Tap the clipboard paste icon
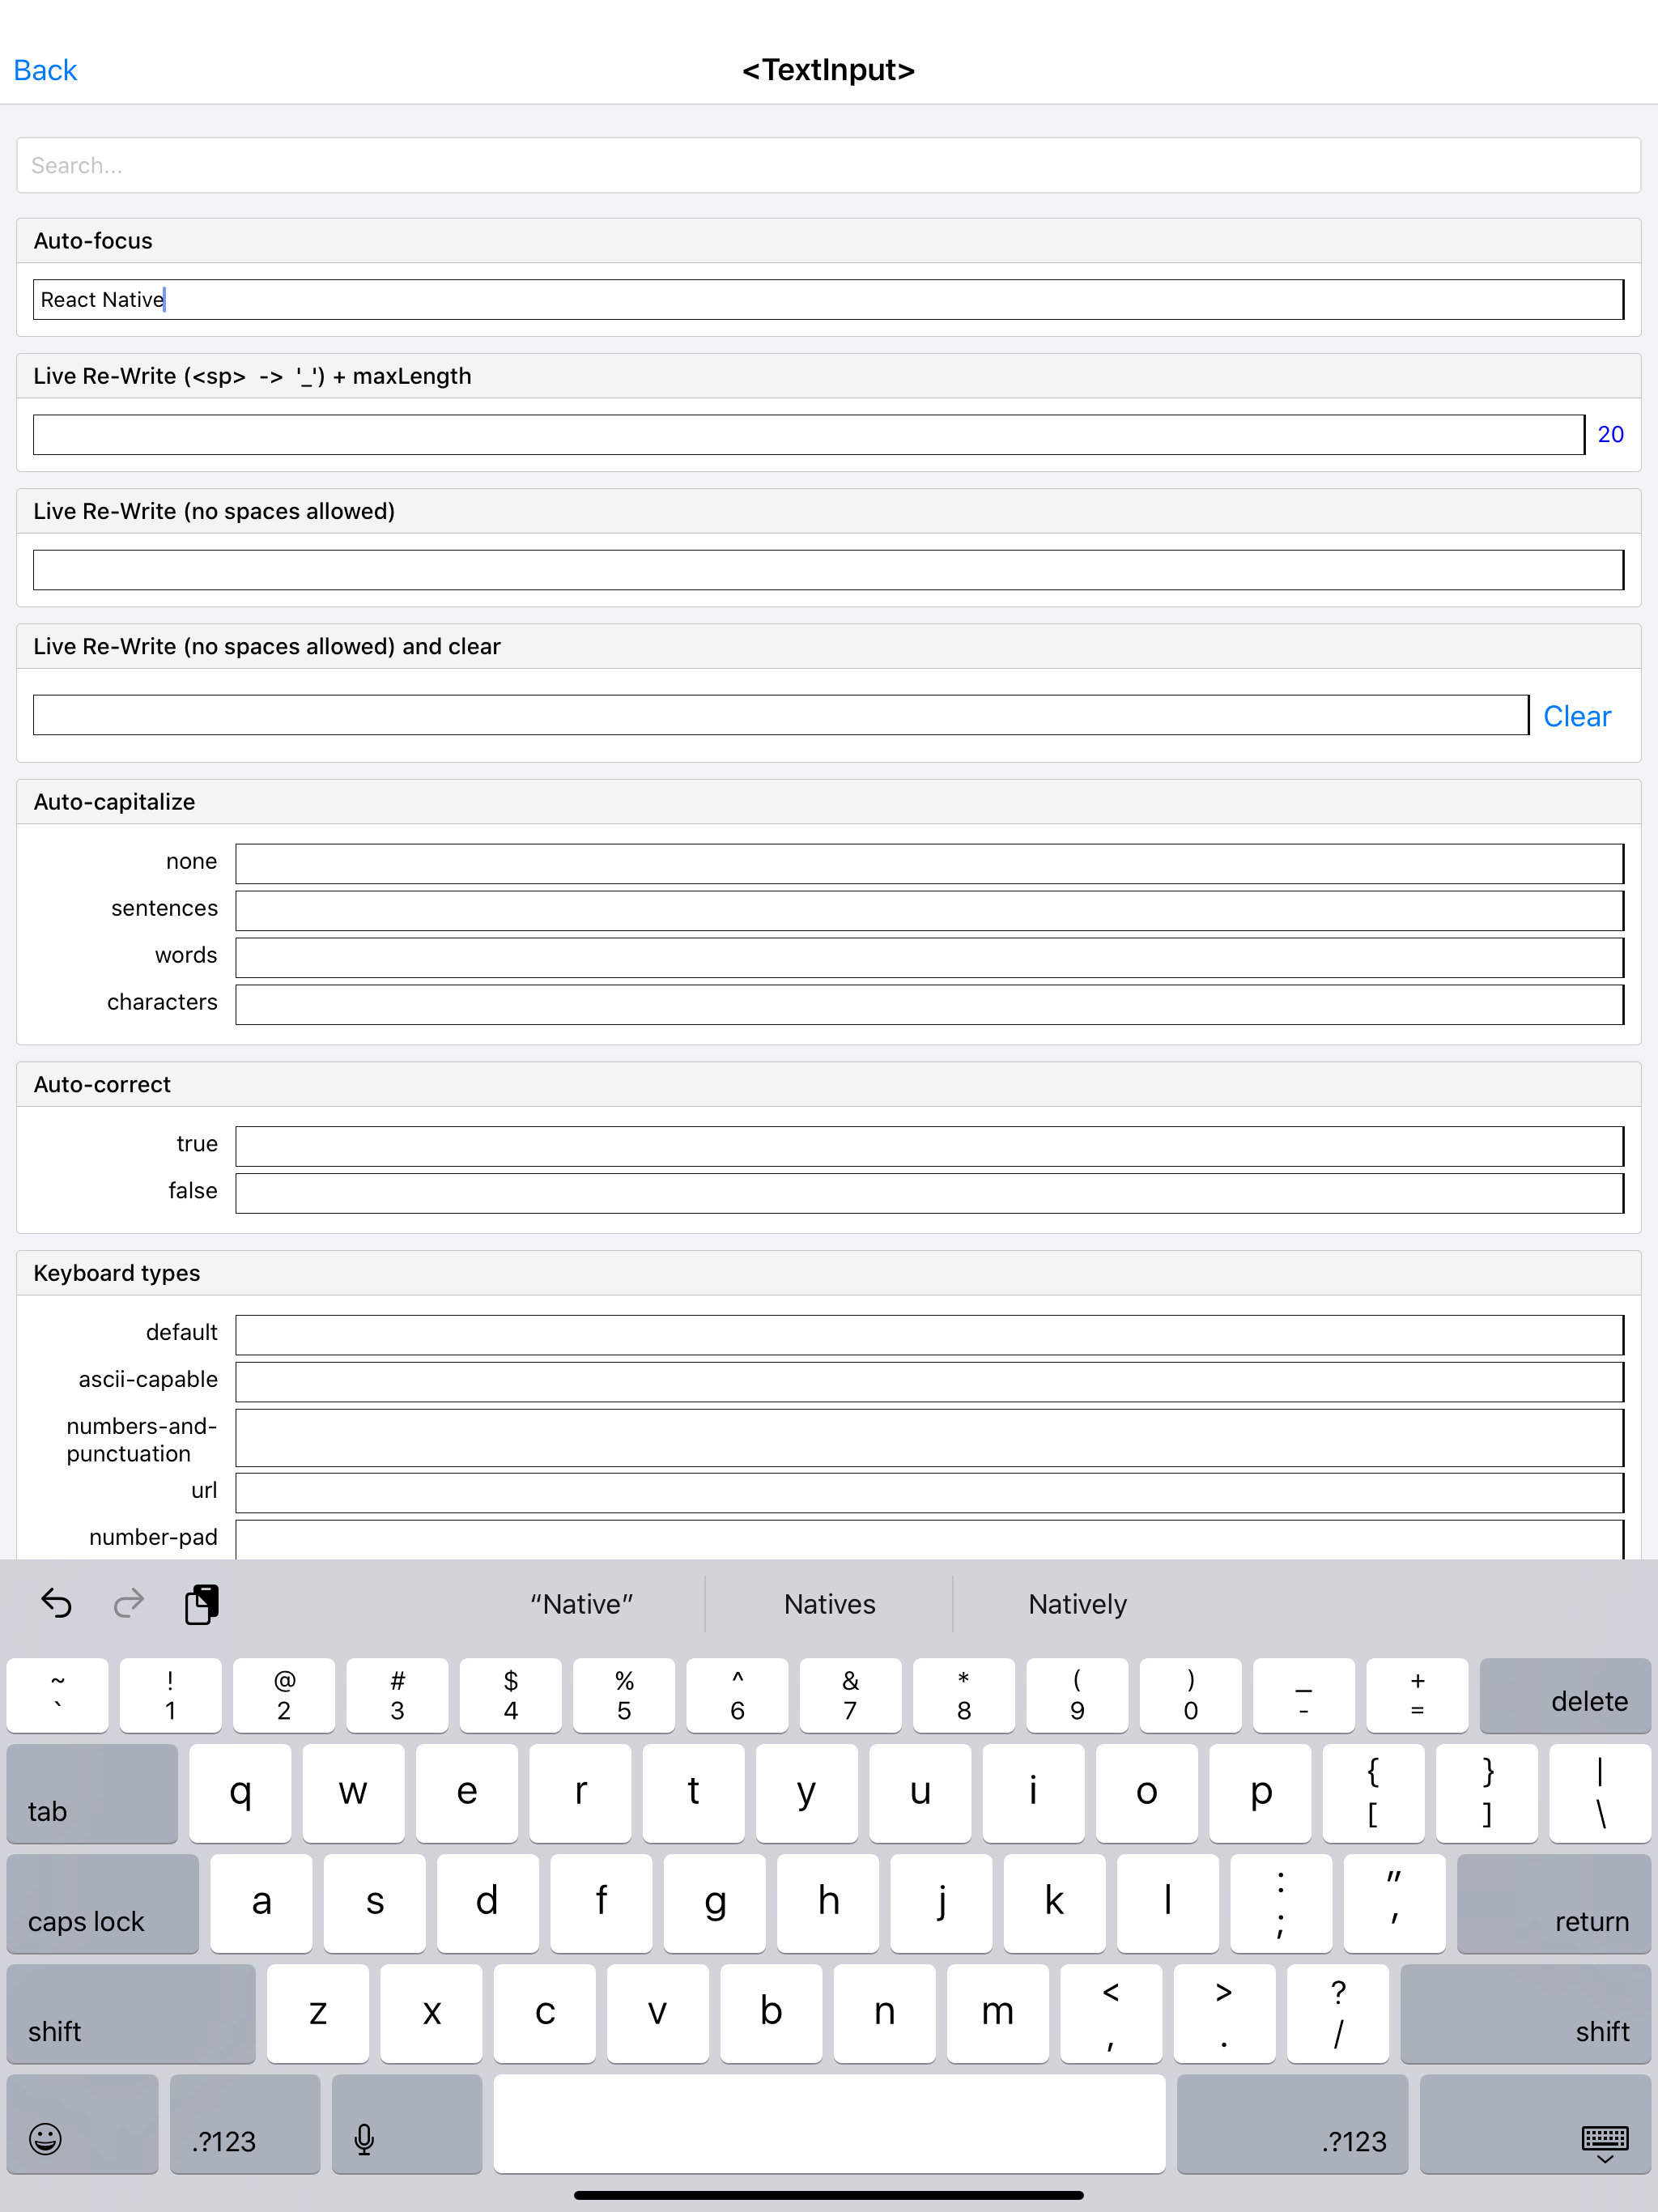The height and width of the screenshot is (2212, 1658). click(202, 1604)
